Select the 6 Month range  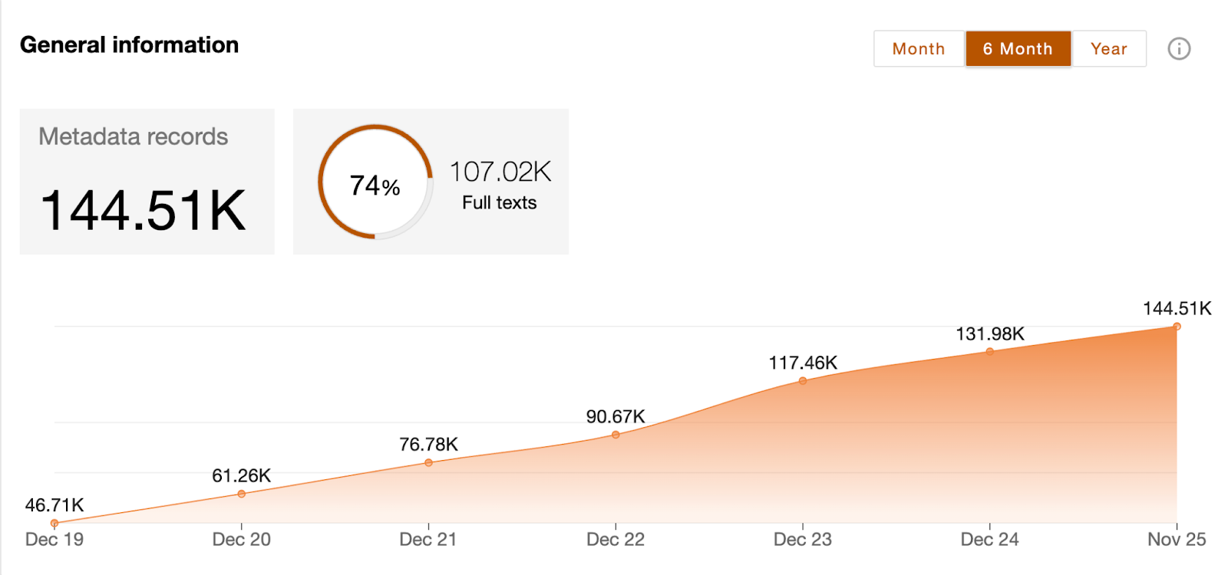[x=1018, y=49]
